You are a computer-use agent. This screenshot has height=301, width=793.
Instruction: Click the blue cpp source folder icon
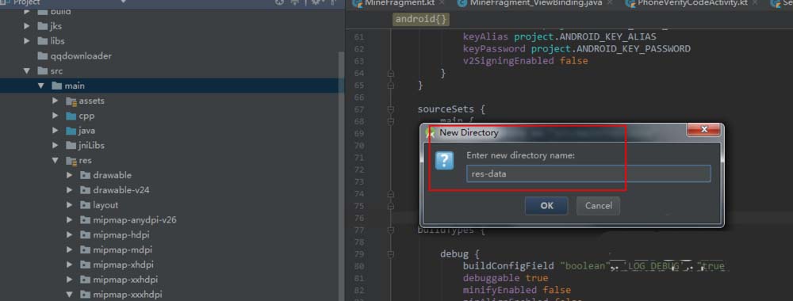tap(71, 116)
